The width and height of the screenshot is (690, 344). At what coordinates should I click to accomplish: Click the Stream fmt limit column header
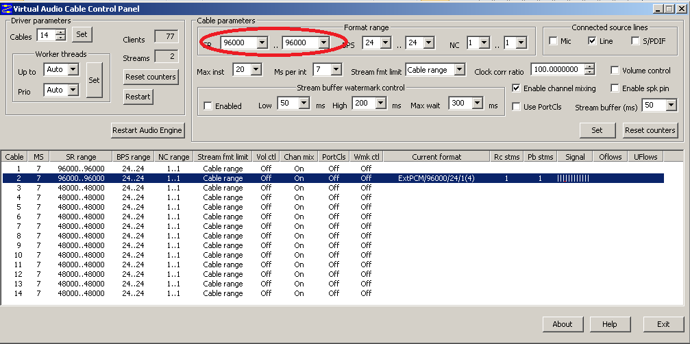click(223, 157)
